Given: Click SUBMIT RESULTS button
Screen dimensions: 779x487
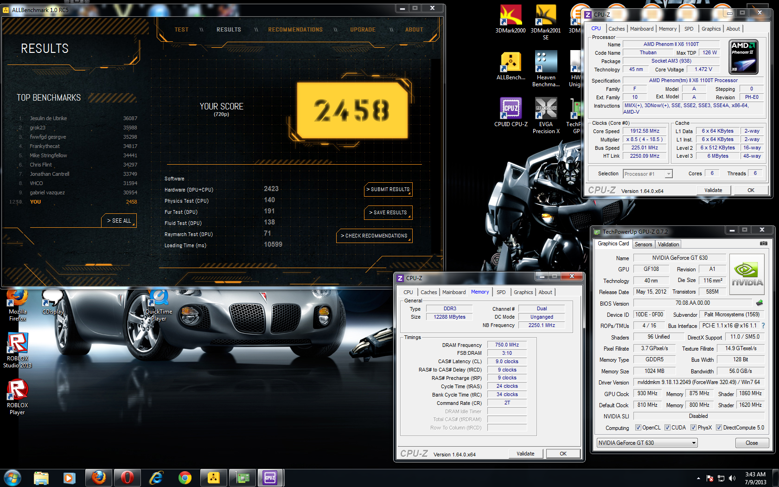Looking at the screenshot, I should click(388, 189).
